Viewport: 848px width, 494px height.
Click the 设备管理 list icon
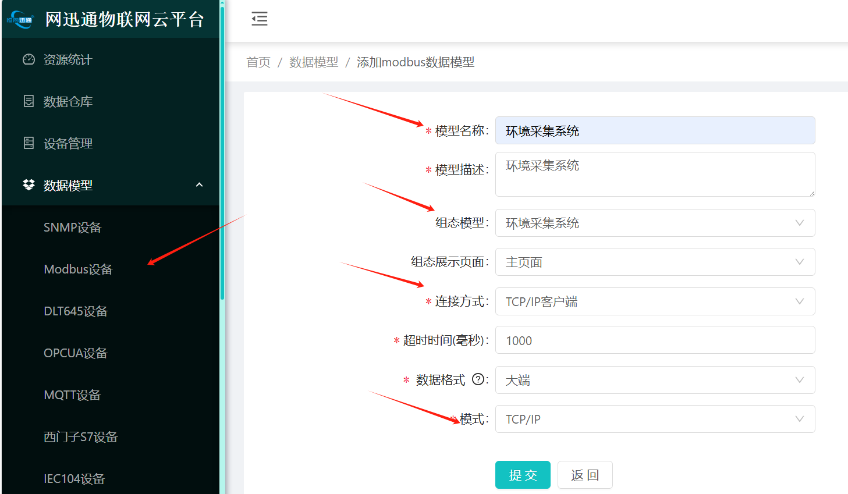(x=29, y=143)
